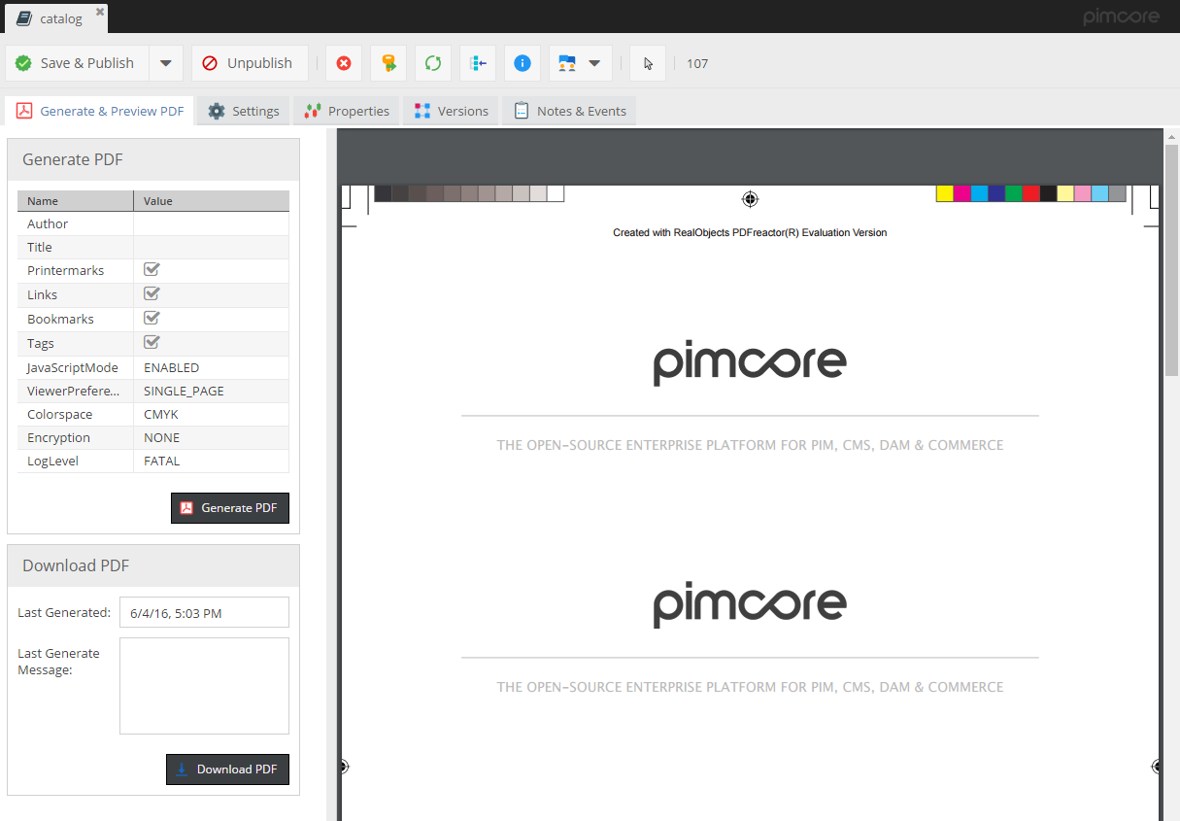Screen dimensions: 1180x821
Task: Click the show-in-tree icon
Action: pyautogui.click(x=478, y=63)
